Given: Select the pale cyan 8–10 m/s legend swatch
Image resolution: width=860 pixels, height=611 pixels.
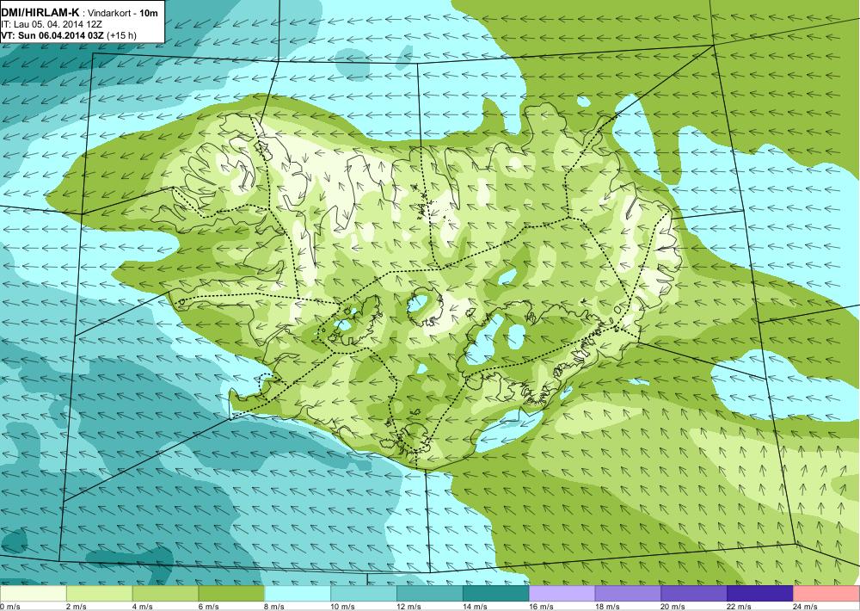Looking at the screenshot, I should [298, 594].
